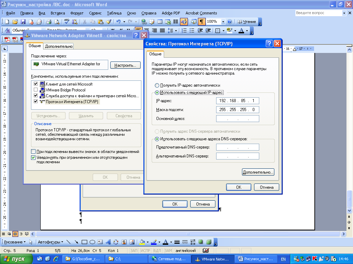Select Получить IP-адрес автоматически radio button

tap(157, 85)
